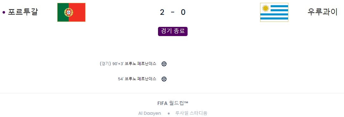The image size is (344, 117).
Task: Click the 경기 종료 status badge
Action: pyautogui.click(x=173, y=31)
